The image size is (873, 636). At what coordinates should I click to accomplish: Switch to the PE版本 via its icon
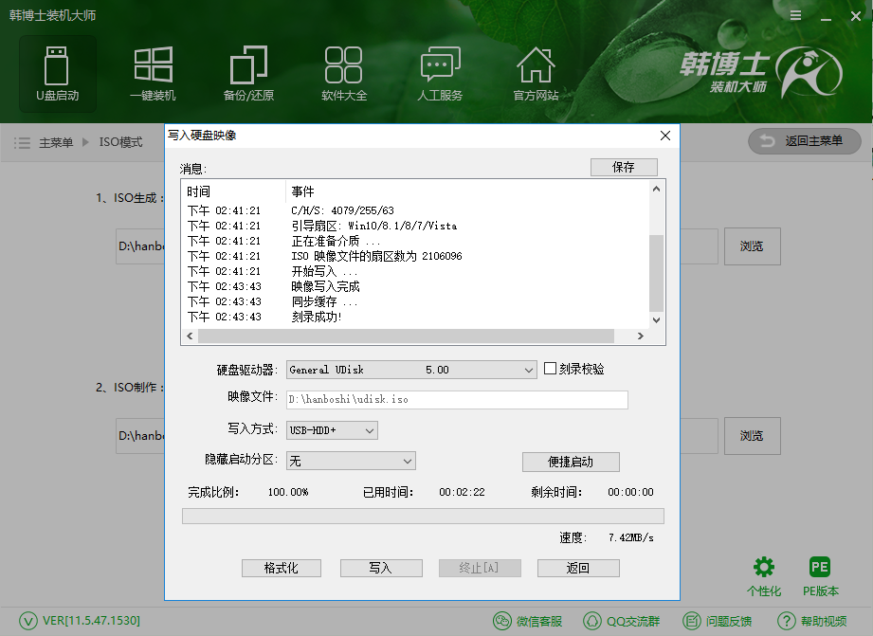(x=819, y=567)
